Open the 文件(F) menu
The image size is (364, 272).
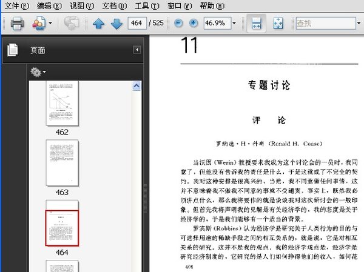pos(17,5)
